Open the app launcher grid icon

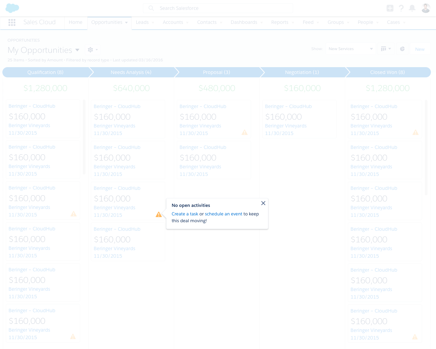12,22
